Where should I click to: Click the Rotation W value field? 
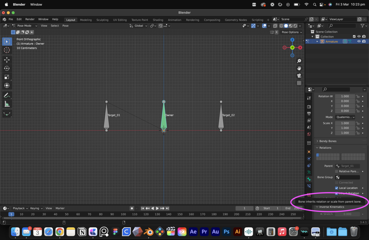coord(345,96)
